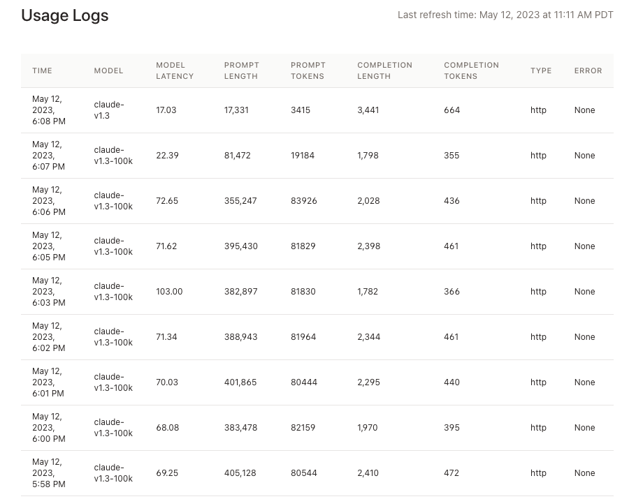Image resolution: width=643 pixels, height=499 pixels.
Task: Click the last refresh time text
Action: 505,15
